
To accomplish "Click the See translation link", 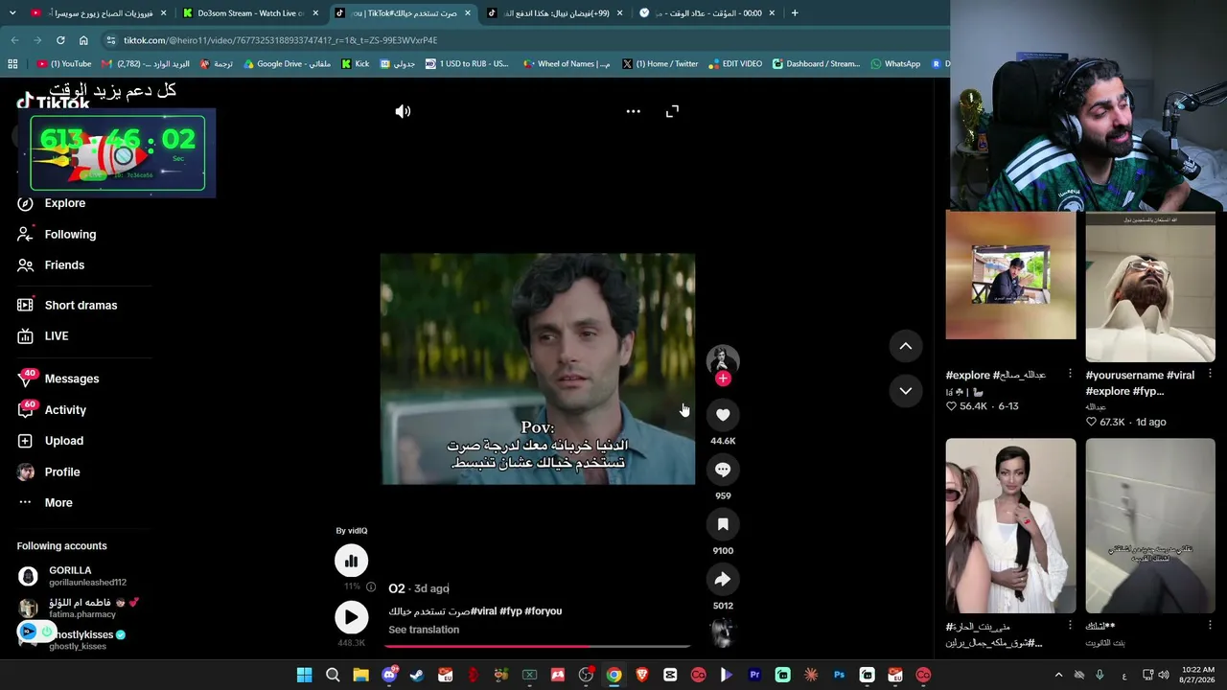I will pos(424,630).
